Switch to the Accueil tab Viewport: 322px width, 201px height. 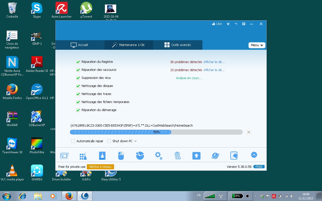pos(79,45)
